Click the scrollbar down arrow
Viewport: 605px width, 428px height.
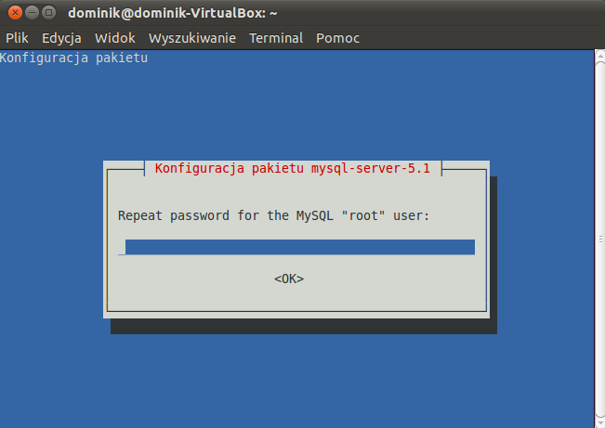tap(599, 422)
